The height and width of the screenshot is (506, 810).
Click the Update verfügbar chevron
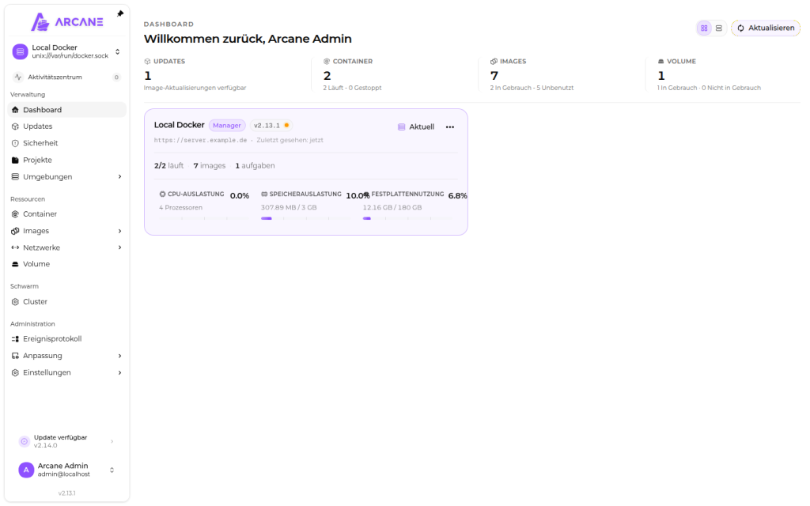click(112, 441)
